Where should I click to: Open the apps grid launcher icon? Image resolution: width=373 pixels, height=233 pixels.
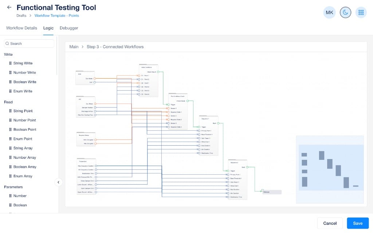click(x=361, y=12)
